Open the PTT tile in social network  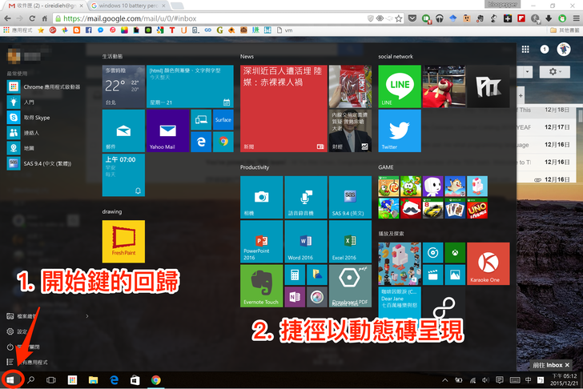(489, 86)
